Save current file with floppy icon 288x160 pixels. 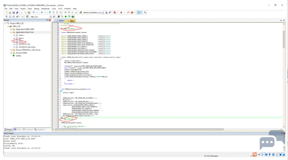click(x=13, y=13)
